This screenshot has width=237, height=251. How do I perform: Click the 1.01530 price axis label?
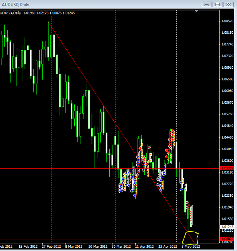pos(227,219)
